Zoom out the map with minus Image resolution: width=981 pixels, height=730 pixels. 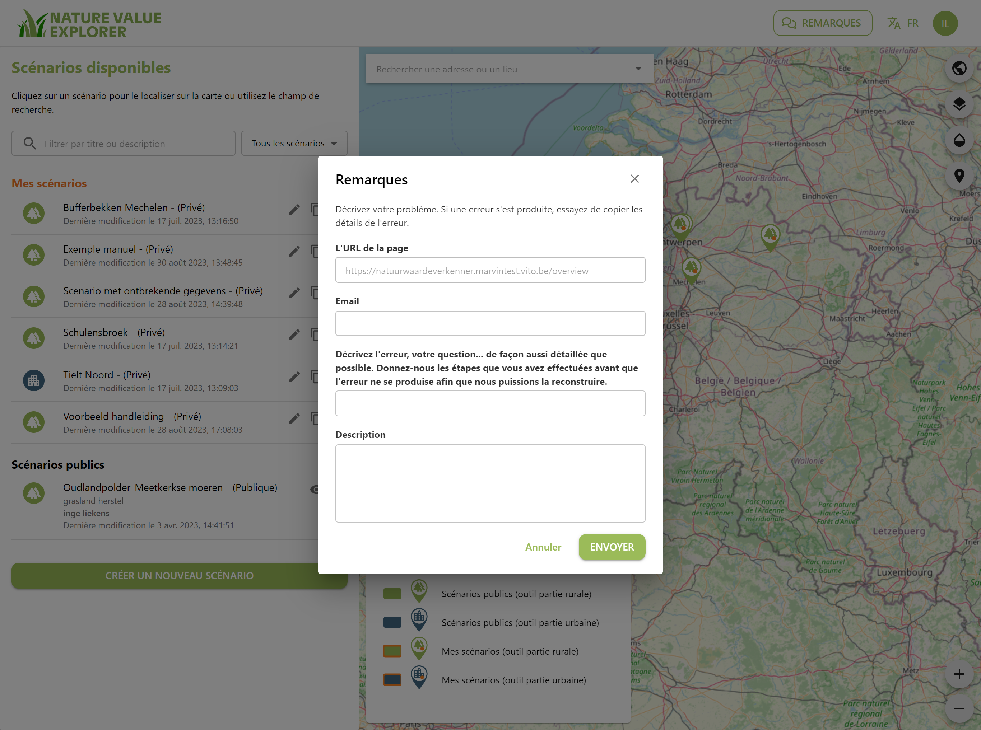(x=959, y=709)
